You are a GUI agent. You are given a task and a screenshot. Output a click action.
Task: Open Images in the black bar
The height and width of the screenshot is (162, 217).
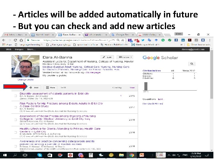(19, 49)
